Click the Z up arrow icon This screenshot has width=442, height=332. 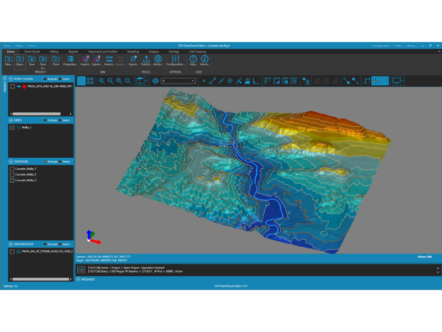(x=367, y=81)
